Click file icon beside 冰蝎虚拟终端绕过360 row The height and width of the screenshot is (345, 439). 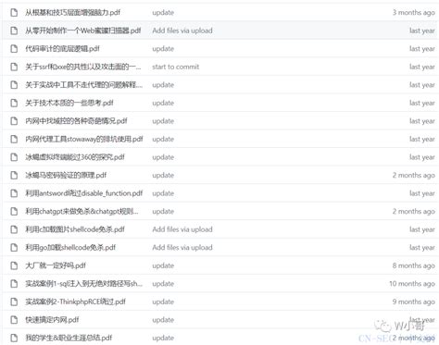point(14,157)
